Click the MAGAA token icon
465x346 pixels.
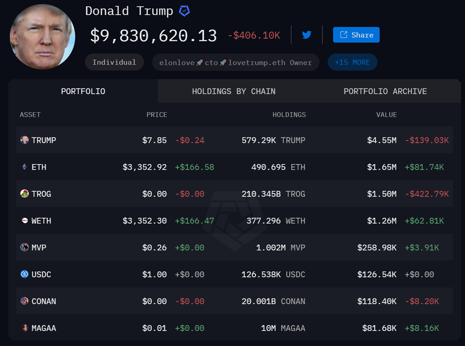click(x=25, y=327)
